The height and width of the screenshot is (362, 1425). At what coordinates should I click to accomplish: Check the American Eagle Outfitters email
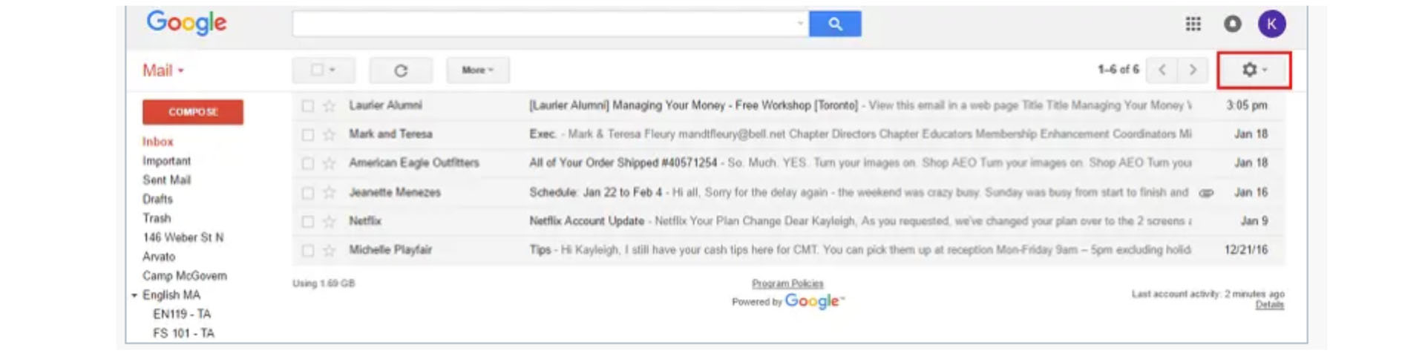[x=307, y=163]
